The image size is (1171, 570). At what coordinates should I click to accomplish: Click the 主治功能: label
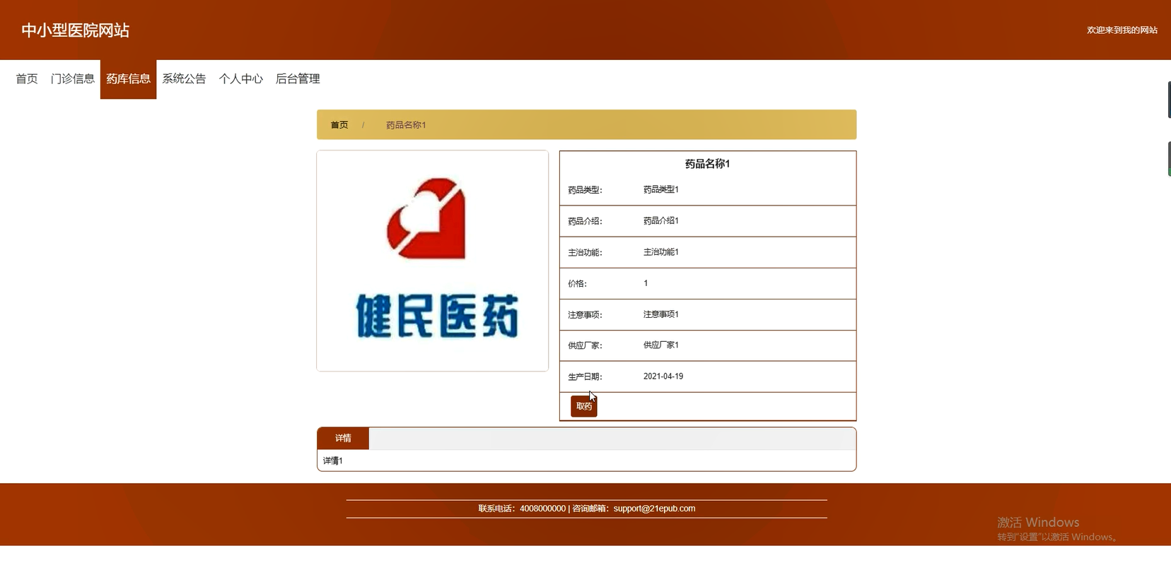click(x=585, y=253)
